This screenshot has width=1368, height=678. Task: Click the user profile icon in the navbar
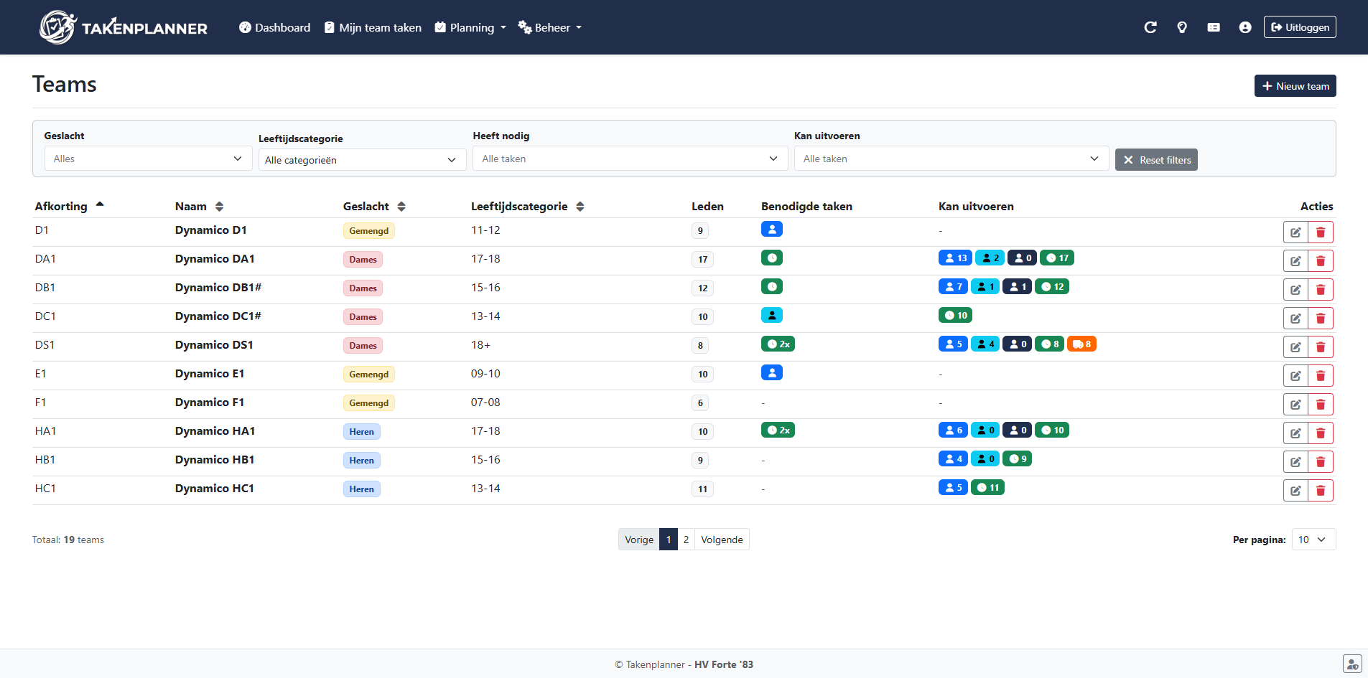coord(1244,27)
